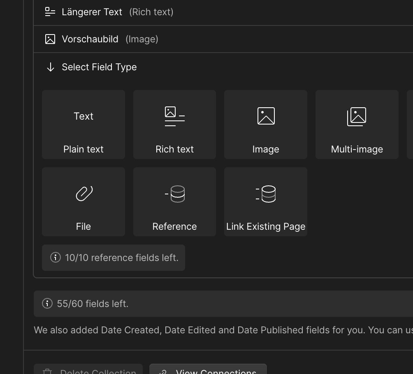Click the '(Image)' type label
Screen dimensions: 413x374
point(142,39)
